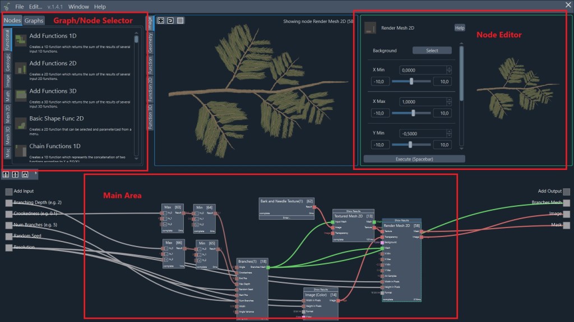Click the X Max slider handle
This screenshot has width=574, height=322.
tap(413, 113)
